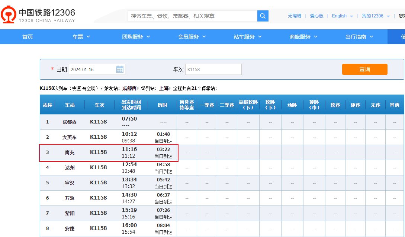The height and width of the screenshot is (237, 405).
Task: Click the orange 查询 query button
Action: point(364,69)
